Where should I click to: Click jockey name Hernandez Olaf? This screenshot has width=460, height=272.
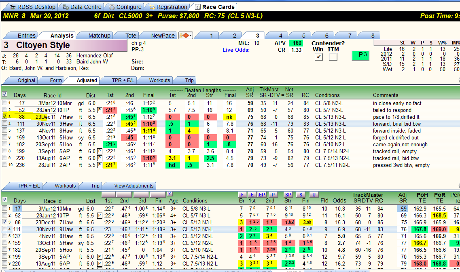94,55
